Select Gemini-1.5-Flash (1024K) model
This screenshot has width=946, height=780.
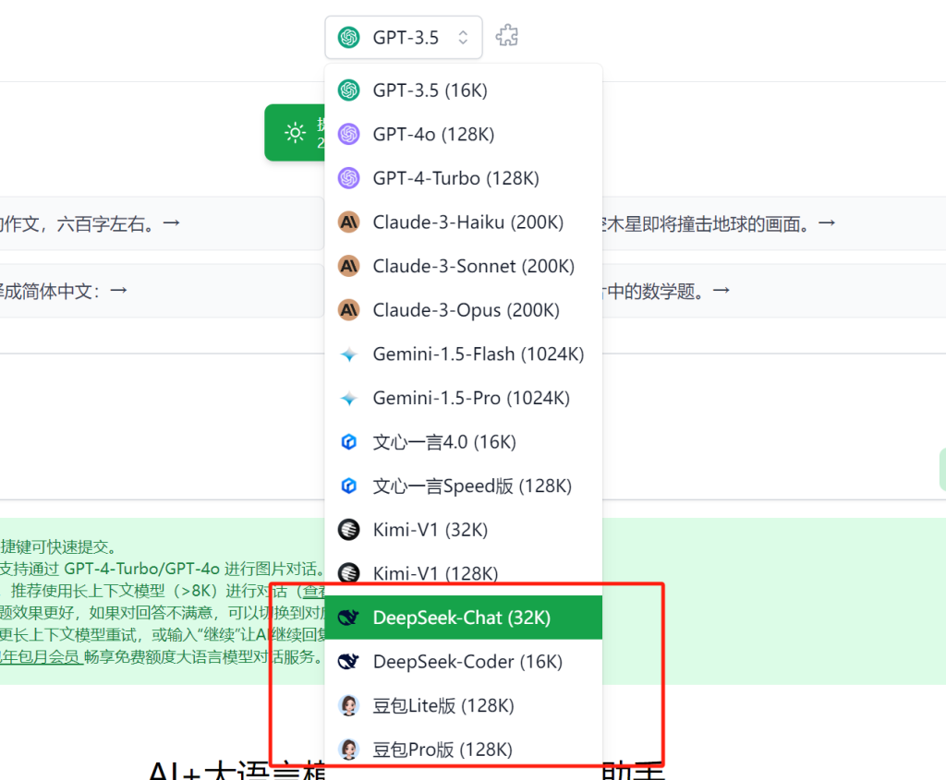click(x=464, y=354)
